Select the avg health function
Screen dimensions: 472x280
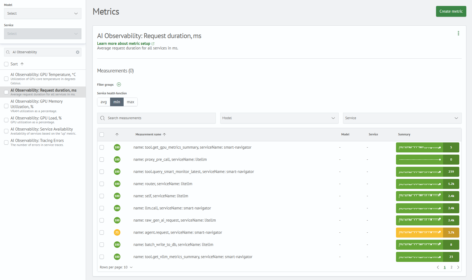click(104, 102)
